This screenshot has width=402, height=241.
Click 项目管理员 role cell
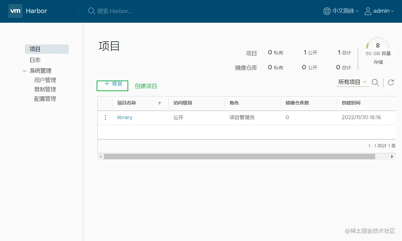pos(242,118)
